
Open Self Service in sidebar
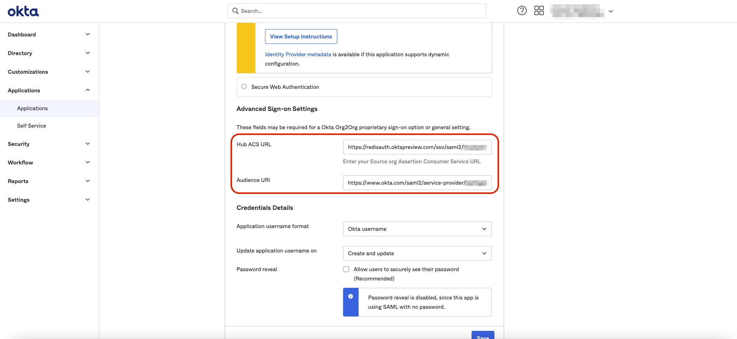coord(31,126)
